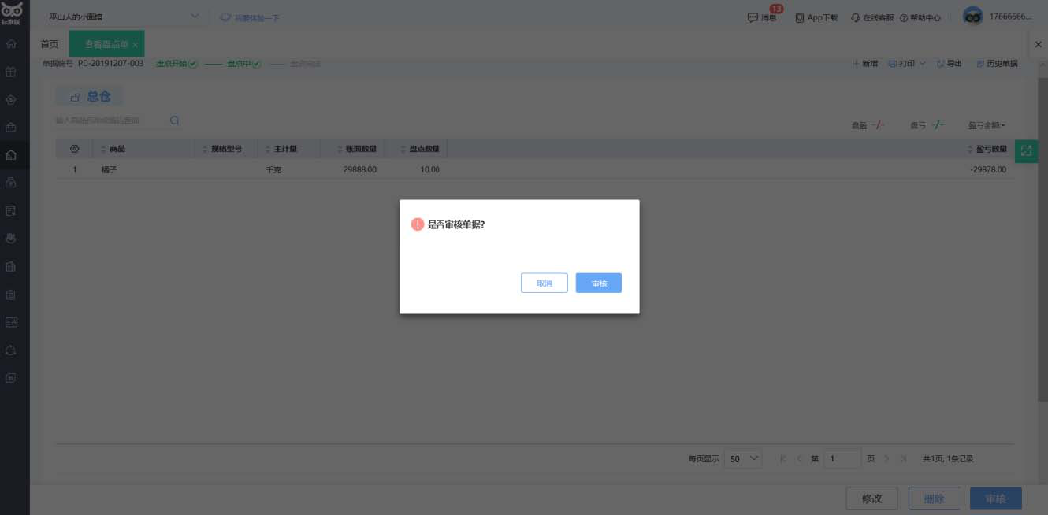
Task: Open the document with gear sidebar icon
Action: click(11, 210)
